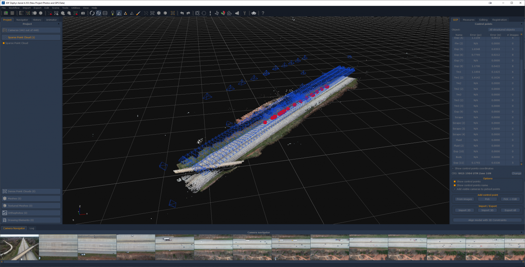Expand Orthophotos (0) section

point(31,213)
